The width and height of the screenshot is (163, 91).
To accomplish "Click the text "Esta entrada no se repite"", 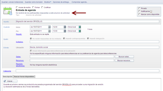I will pyautogui.click(x=39, y=34).
